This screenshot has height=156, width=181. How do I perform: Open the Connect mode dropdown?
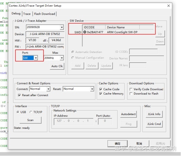click(48, 89)
